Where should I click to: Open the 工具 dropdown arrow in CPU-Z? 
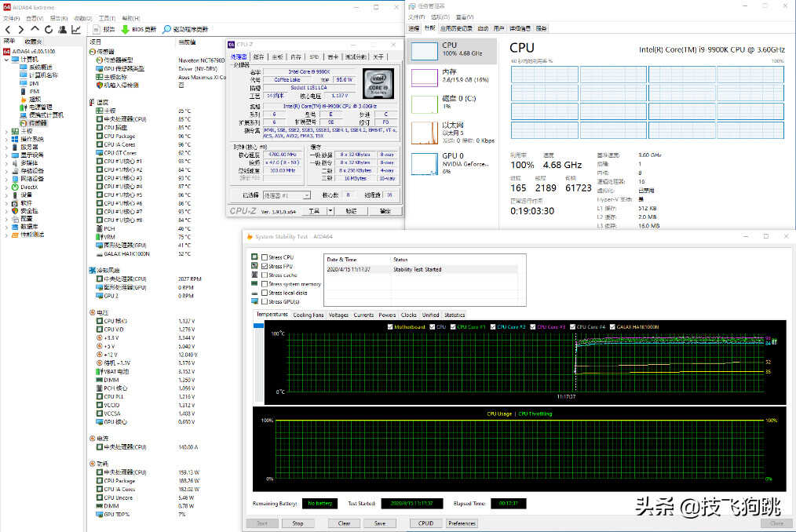pos(330,210)
